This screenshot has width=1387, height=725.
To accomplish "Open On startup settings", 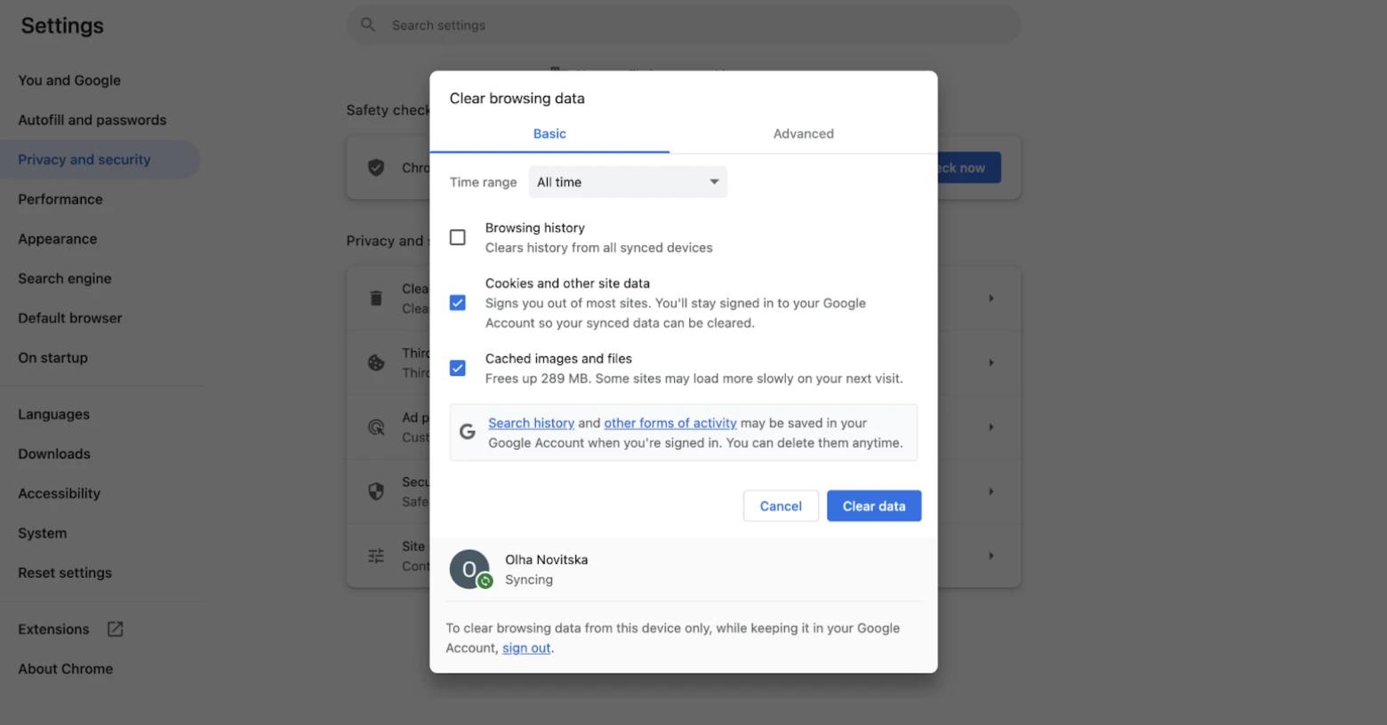I will 53,358.
